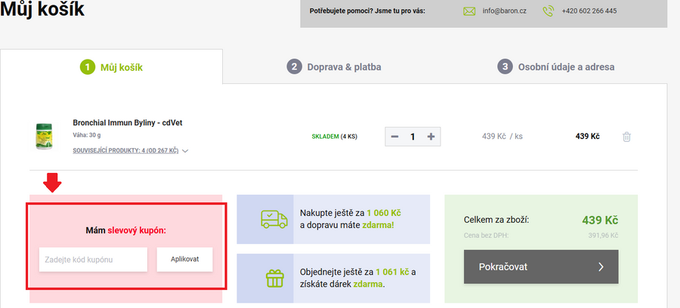Click the red down arrow icon

[52, 183]
